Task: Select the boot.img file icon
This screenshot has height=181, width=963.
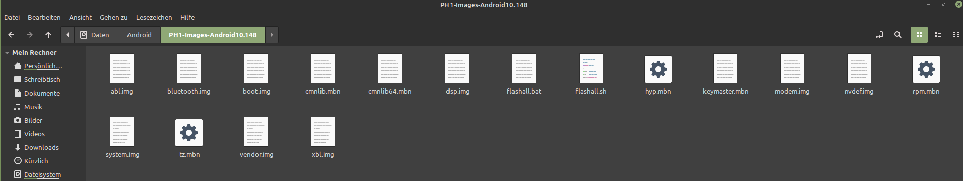Action: 256,68
